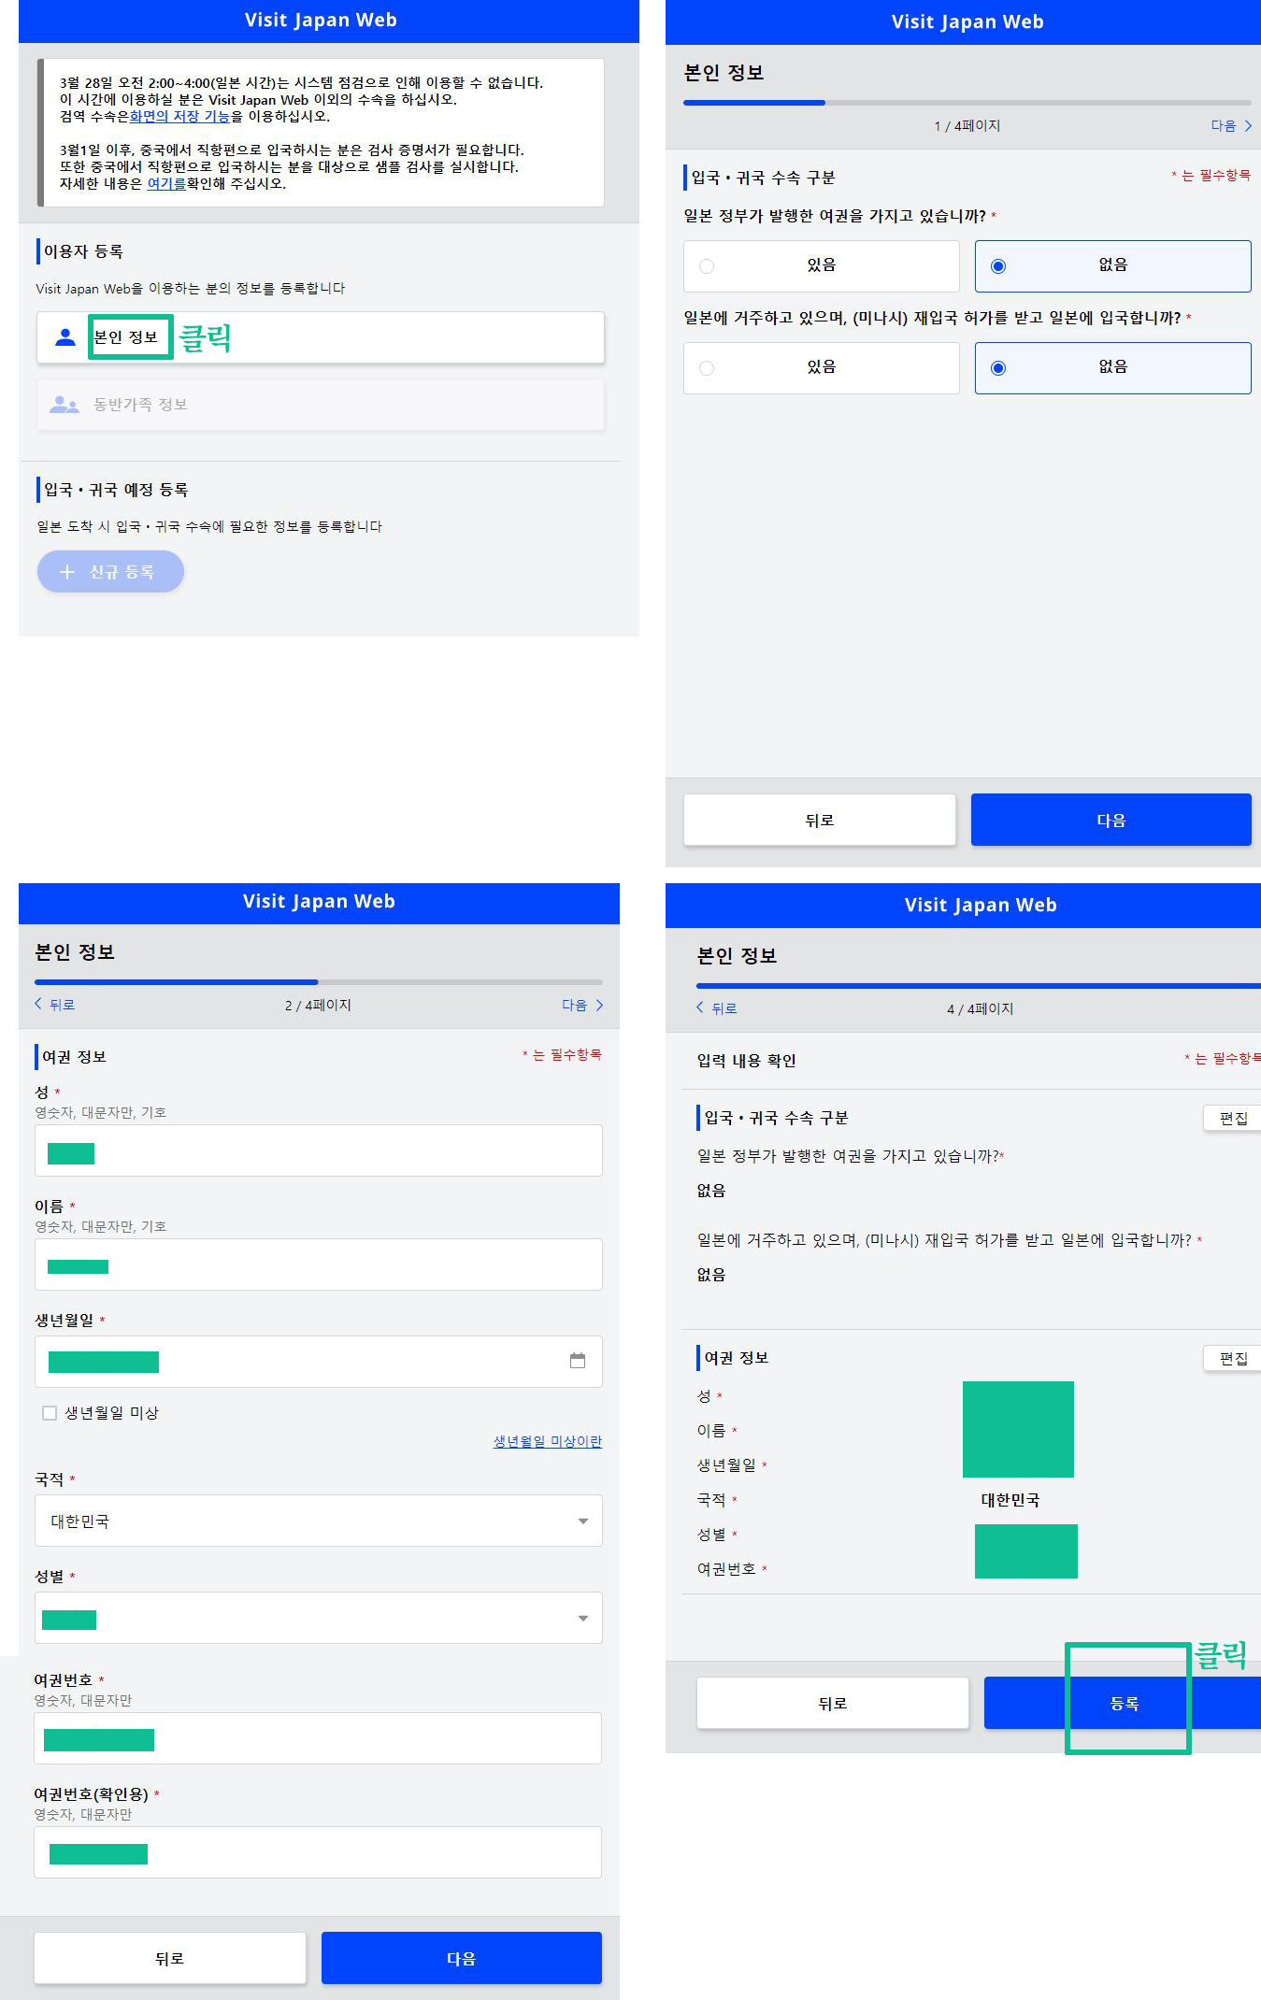The image size is (1261, 2000).
Task: Click the 1 / 4페이지 indicator text
Action: [x=967, y=125]
